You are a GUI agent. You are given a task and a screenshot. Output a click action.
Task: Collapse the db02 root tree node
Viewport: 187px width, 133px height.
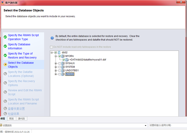(x=52, y=53)
